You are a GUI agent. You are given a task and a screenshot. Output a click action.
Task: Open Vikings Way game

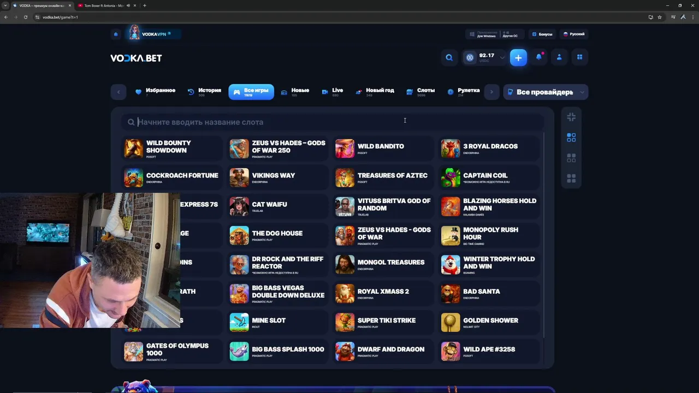pos(277,177)
